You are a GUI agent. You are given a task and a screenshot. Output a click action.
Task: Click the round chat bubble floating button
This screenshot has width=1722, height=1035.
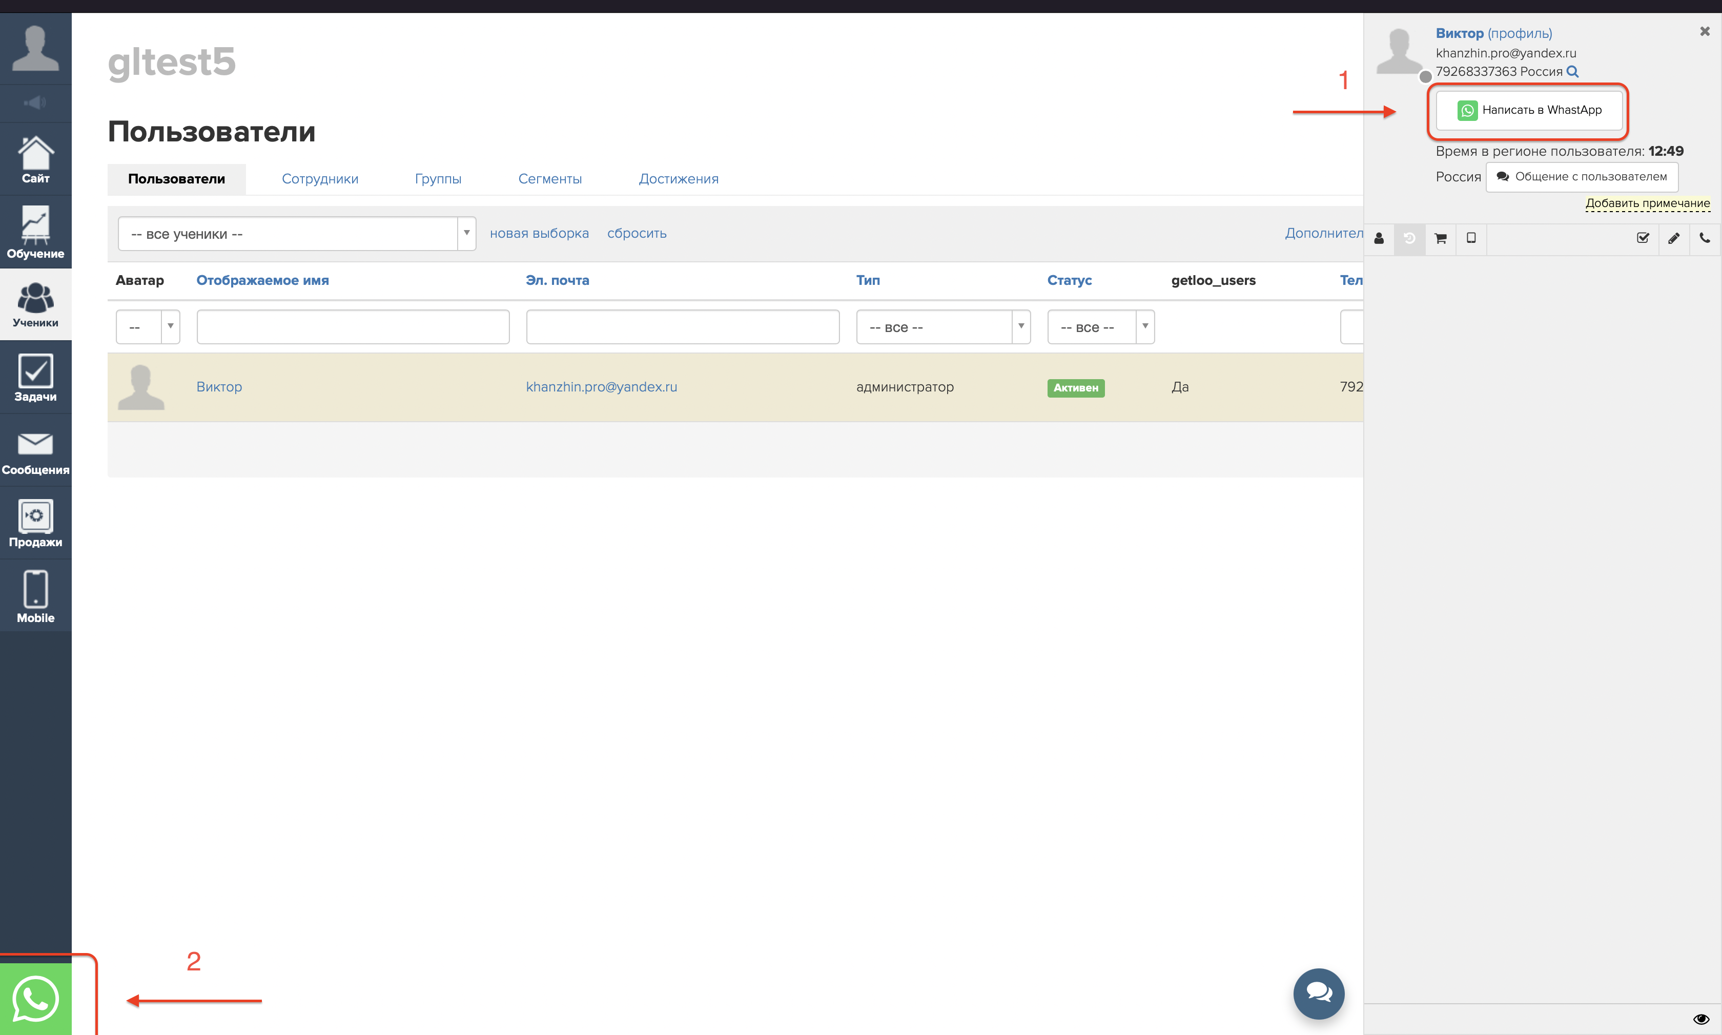click(1318, 993)
